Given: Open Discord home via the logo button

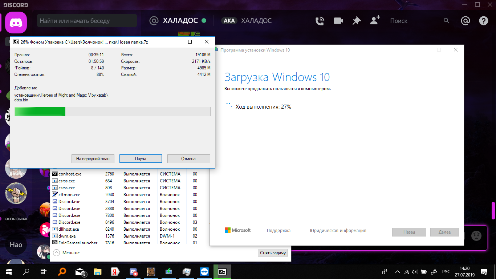Looking at the screenshot, I should tap(16, 22).
